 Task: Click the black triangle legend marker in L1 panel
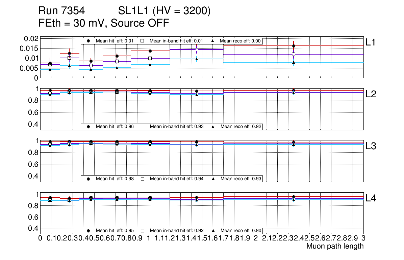213,41
